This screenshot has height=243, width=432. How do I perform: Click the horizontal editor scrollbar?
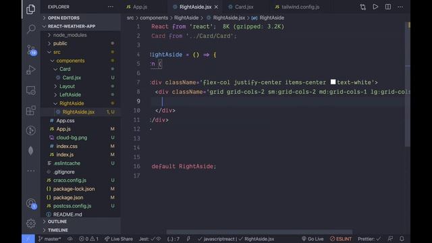click(x=259, y=232)
